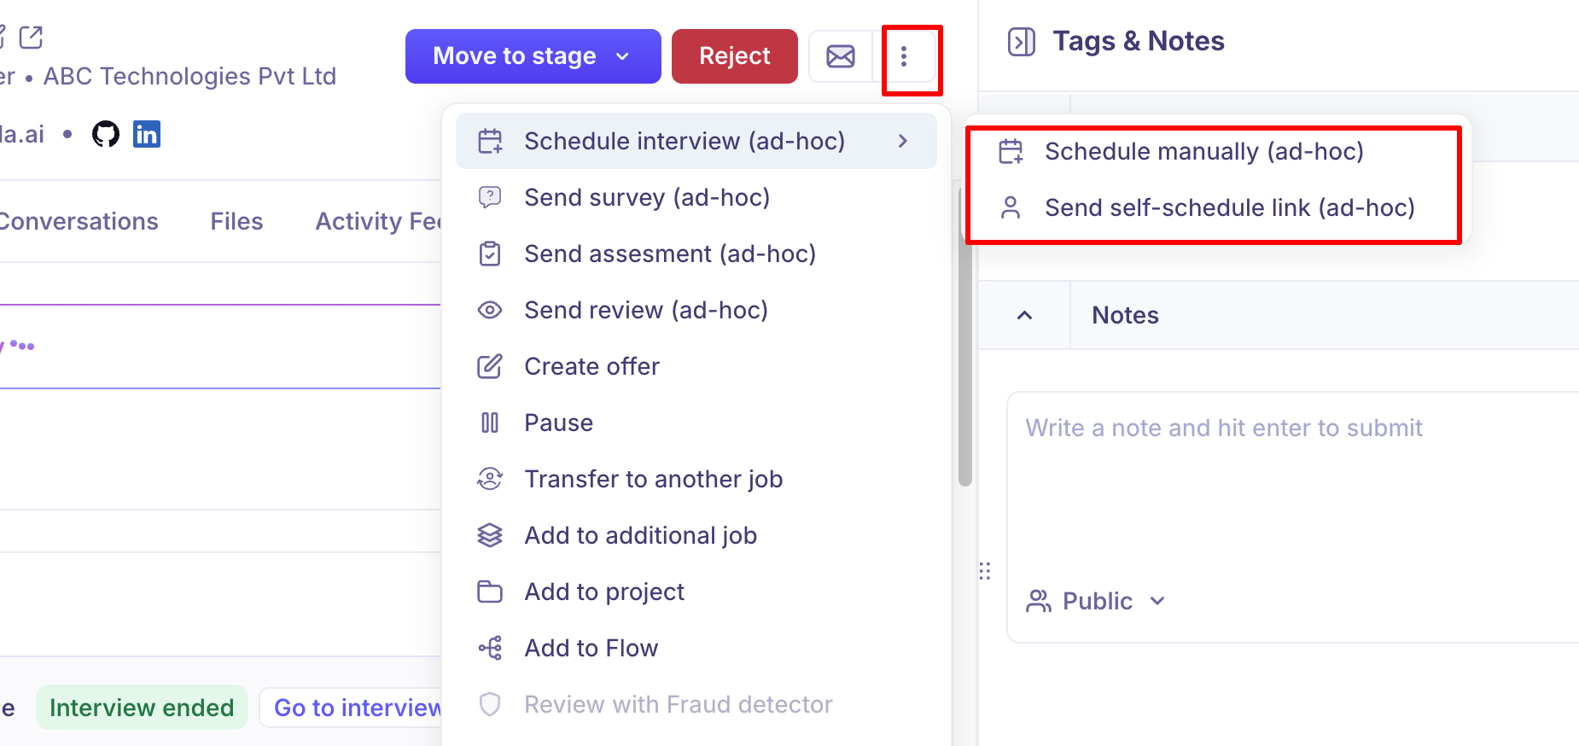
Task: Select Pause from the actions menu
Action: [696, 423]
